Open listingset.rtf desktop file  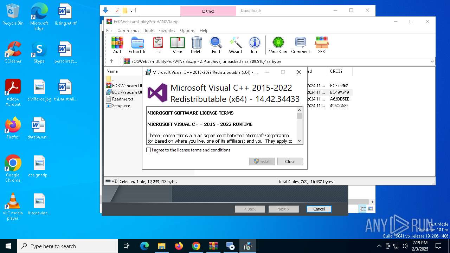65,15
